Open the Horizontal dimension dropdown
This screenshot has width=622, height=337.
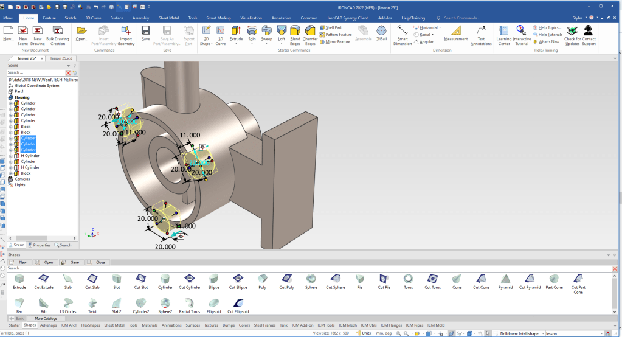coord(440,27)
